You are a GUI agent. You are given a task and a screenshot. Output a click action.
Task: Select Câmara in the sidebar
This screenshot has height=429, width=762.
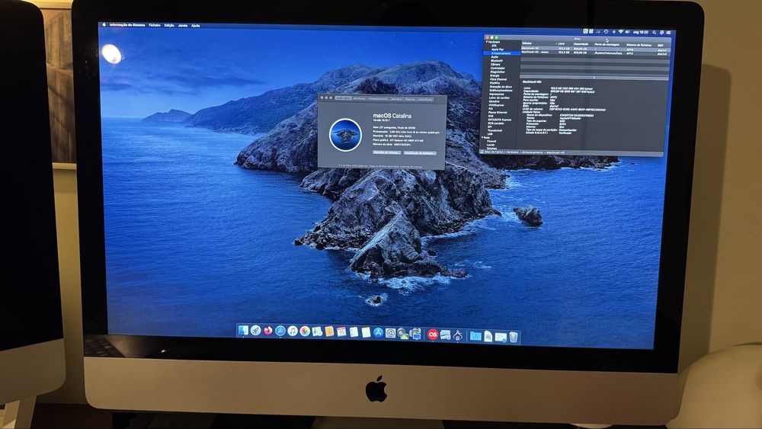[x=495, y=65]
